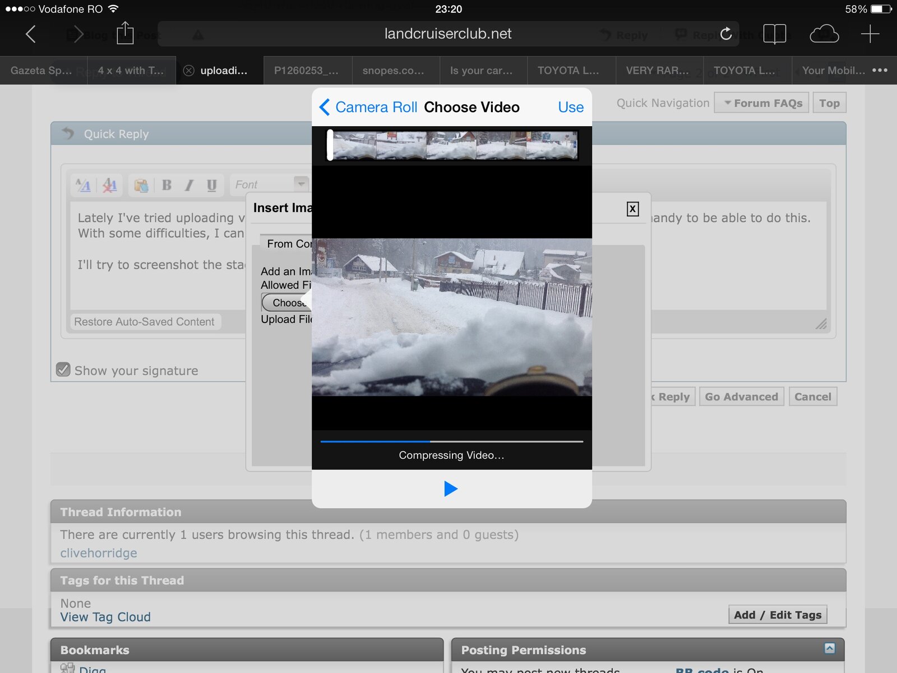Switch to the Your Mobil... tab
The width and height of the screenshot is (897, 673).
pyautogui.click(x=833, y=71)
